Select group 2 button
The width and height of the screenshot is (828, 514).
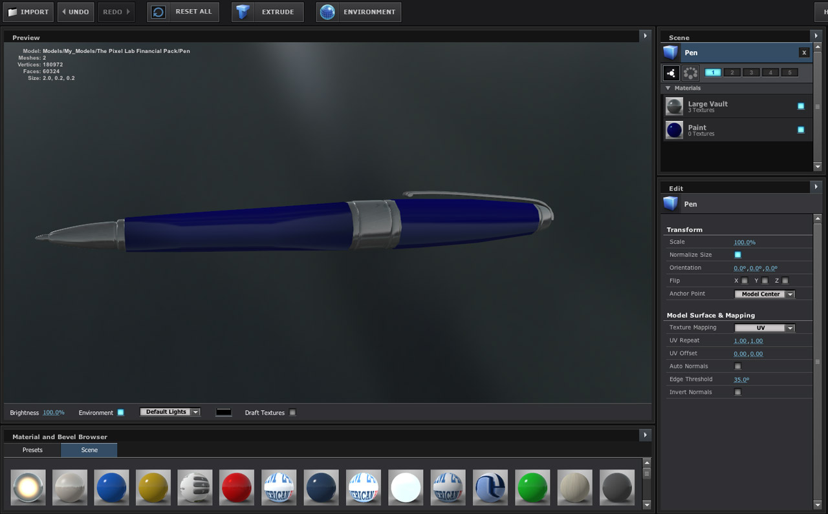(x=732, y=73)
